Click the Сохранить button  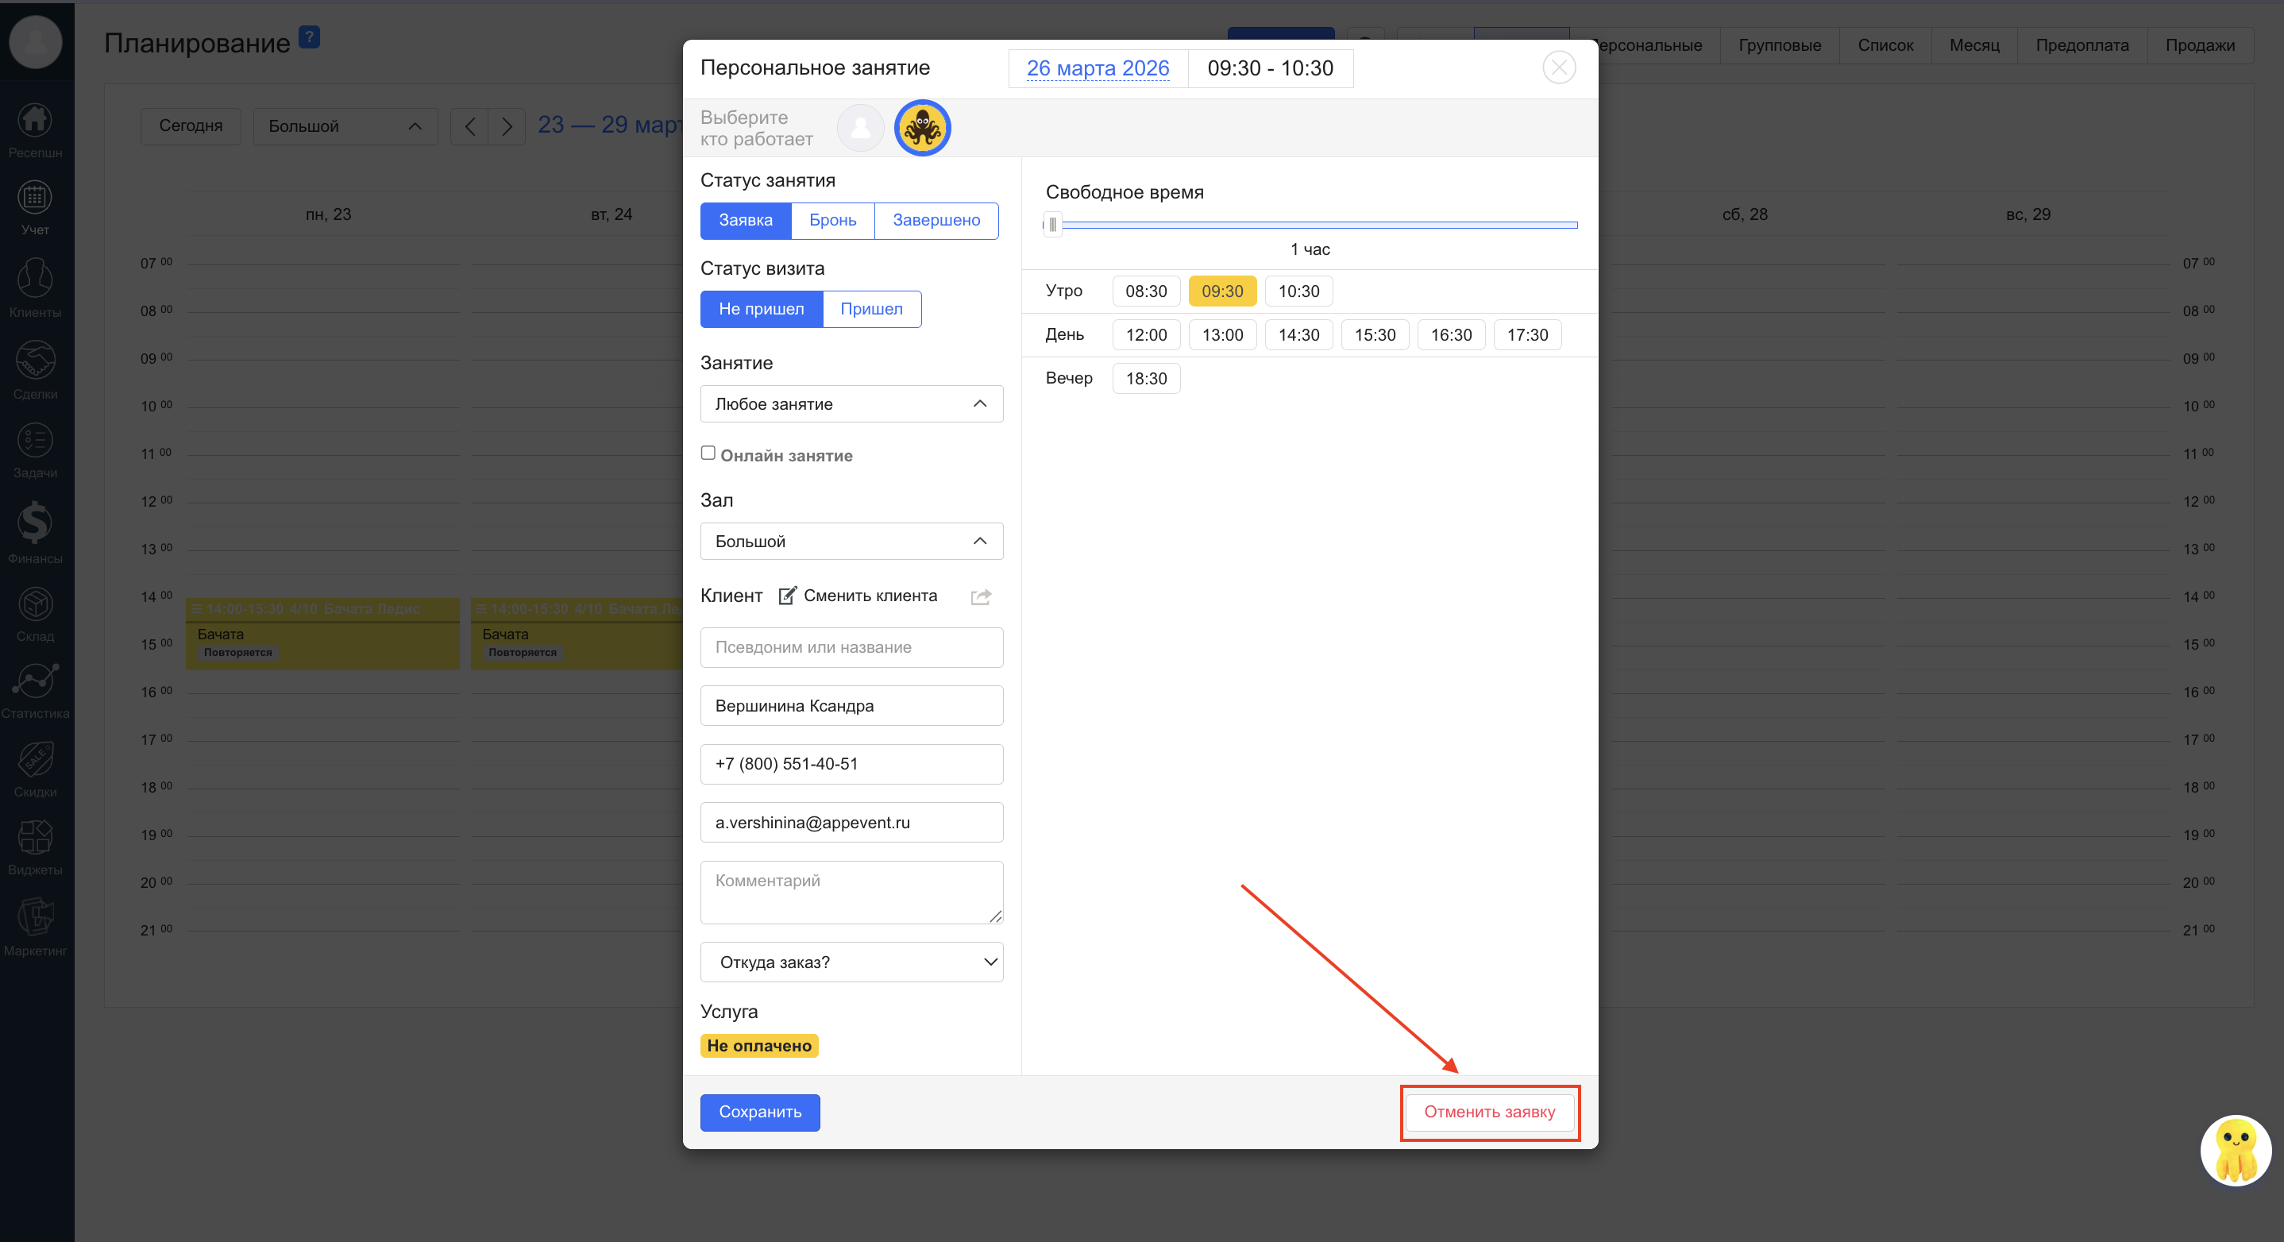pos(759,1112)
